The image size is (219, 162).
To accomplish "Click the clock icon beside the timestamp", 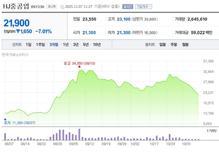I will (x=62, y=7).
